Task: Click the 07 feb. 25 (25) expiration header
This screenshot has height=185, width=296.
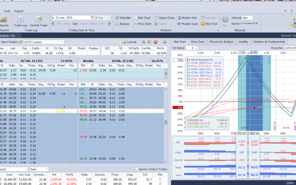Action: (32, 61)
